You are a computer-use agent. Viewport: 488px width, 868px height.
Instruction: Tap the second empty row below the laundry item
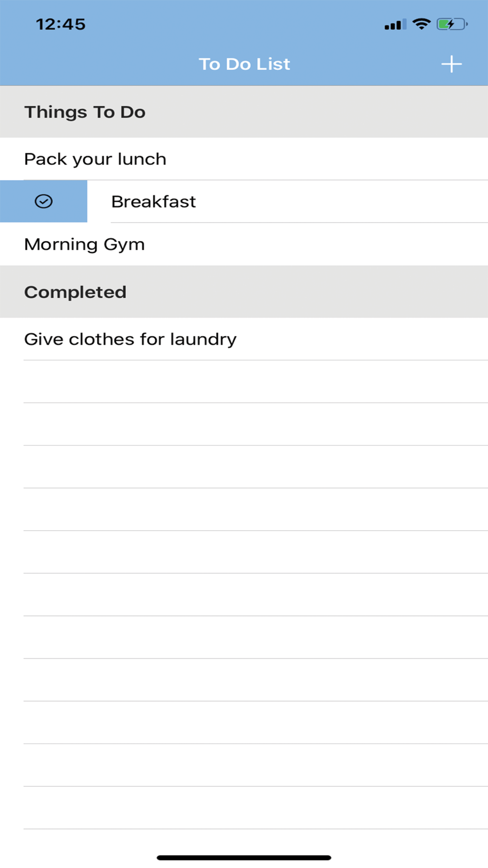[244, 424]
